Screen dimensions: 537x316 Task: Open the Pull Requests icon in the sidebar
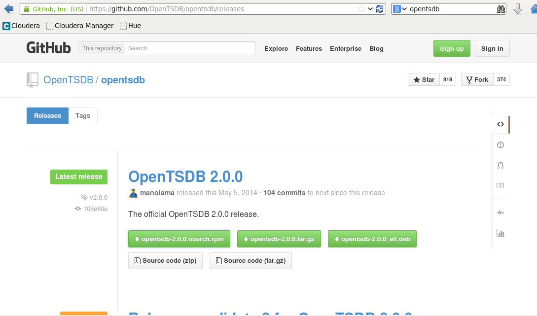(x=500, y=165)
